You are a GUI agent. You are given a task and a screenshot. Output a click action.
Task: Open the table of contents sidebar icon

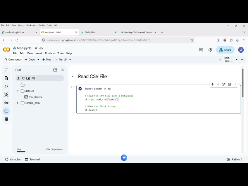click(x=6, y=70)
